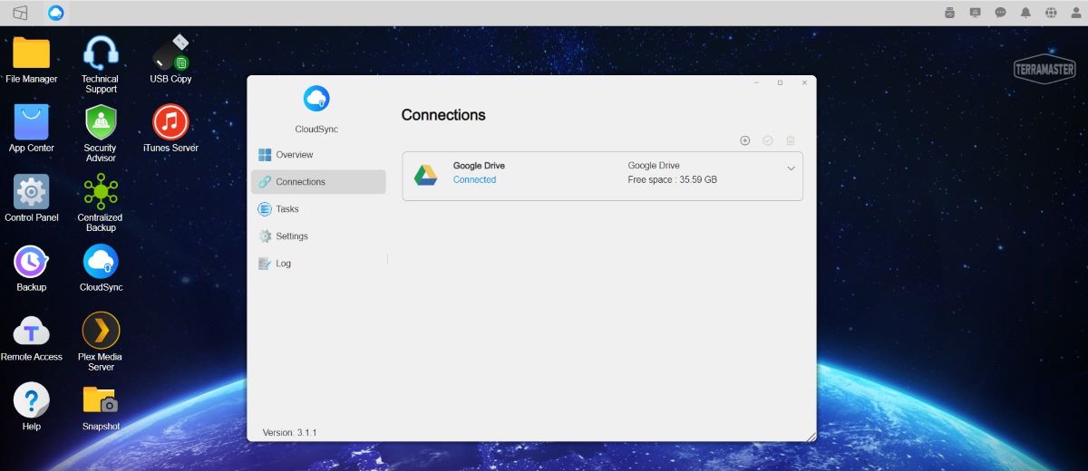Maximize the CloudSync window

click(x=781, y=82)
